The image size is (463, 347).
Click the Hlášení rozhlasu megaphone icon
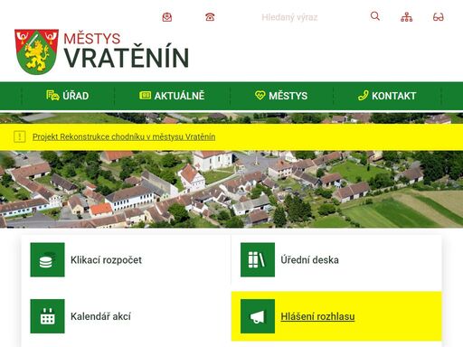(258, 316)
